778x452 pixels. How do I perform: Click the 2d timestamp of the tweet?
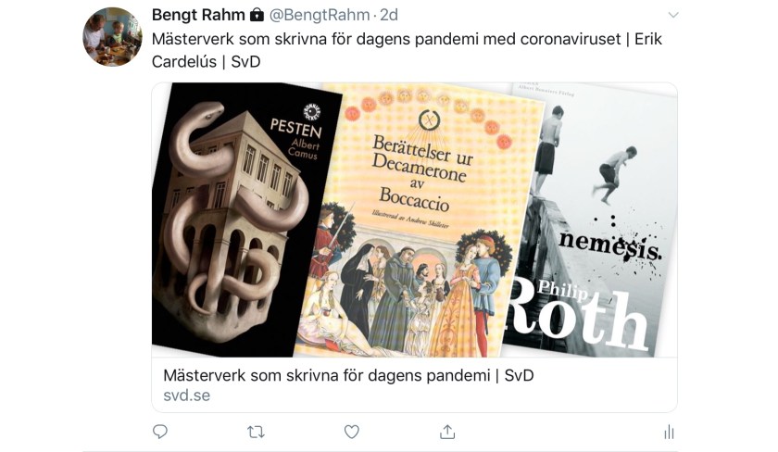point(389,15)
